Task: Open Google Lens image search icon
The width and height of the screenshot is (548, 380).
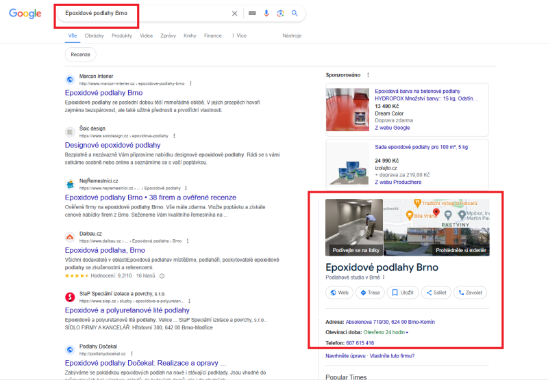Action: [280, 13]
